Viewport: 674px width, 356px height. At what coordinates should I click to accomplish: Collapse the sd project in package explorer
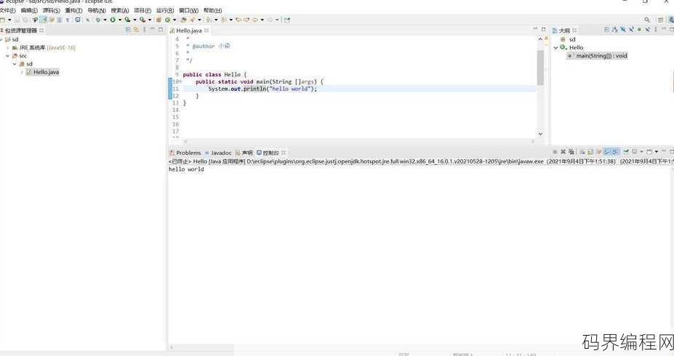(1, 39)
